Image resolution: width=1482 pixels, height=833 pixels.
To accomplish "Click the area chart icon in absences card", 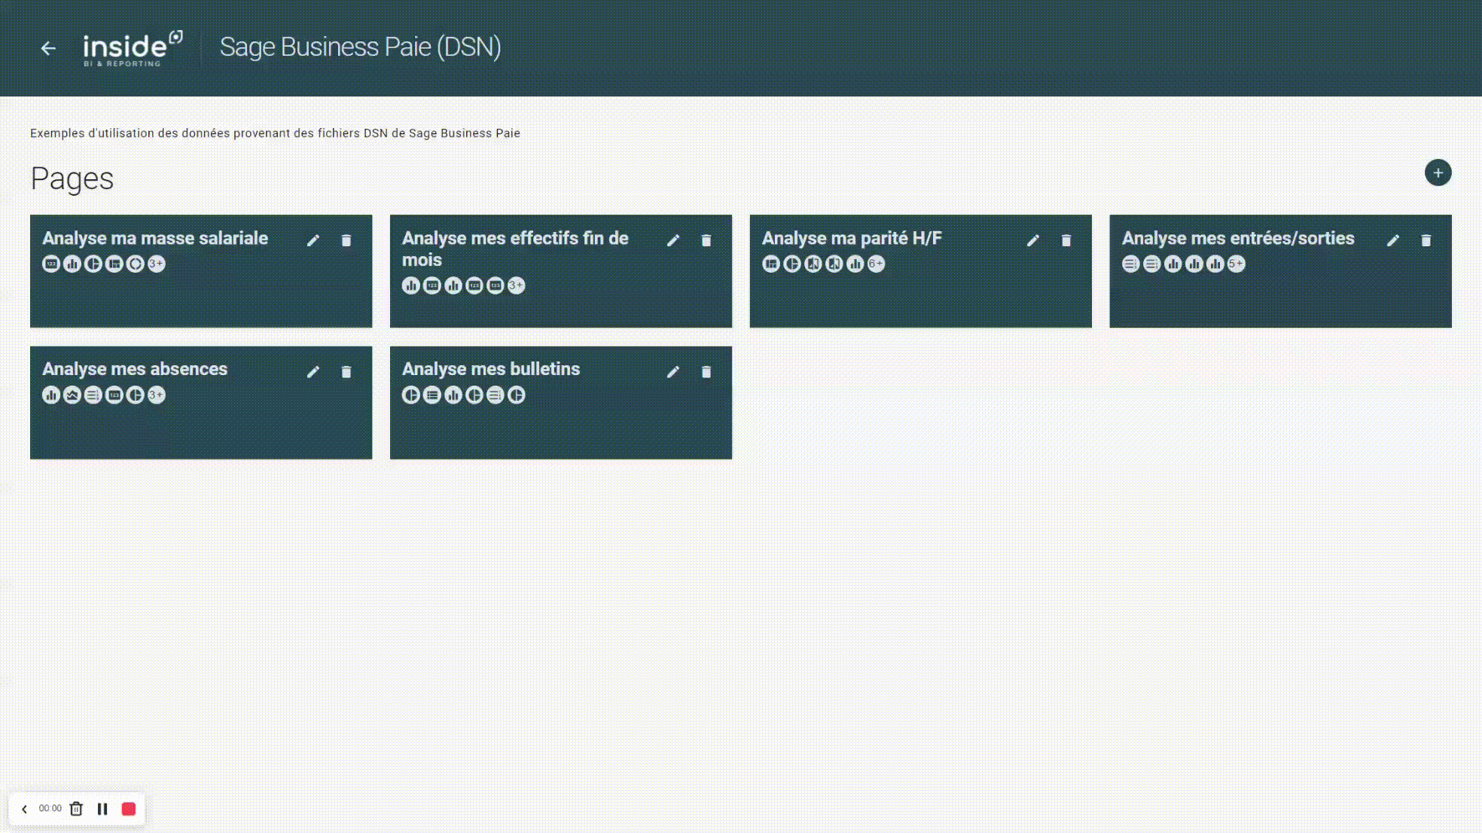I will [x=72, y=395].
